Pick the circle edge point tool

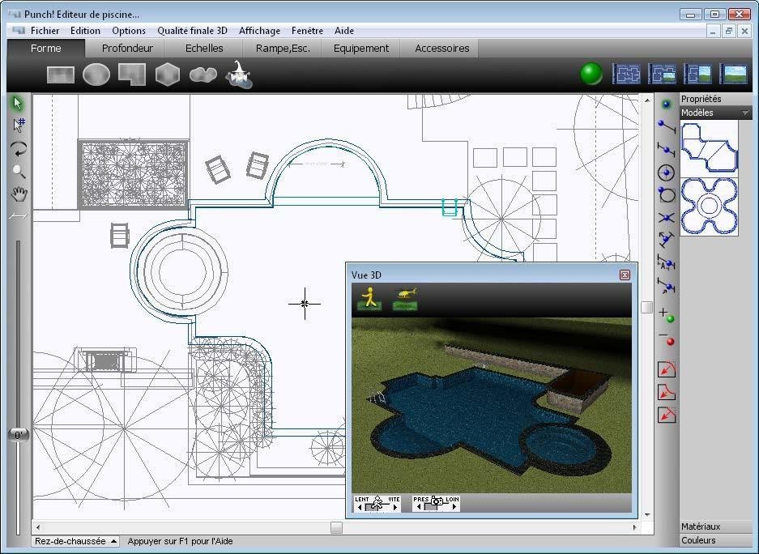[667, 194]
